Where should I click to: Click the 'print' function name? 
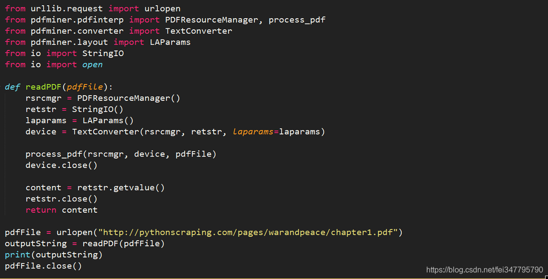(x=18, y=254)
